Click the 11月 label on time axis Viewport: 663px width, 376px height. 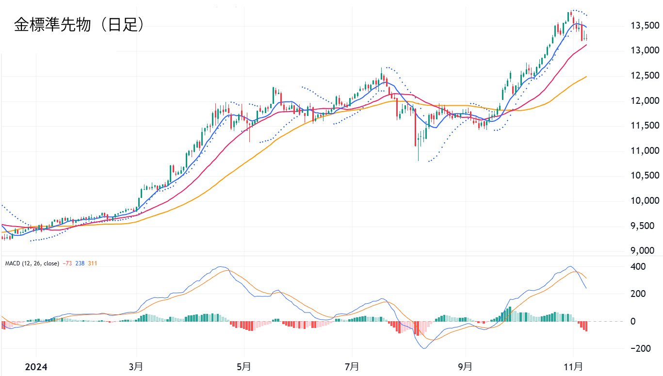(x=574, y=366)
